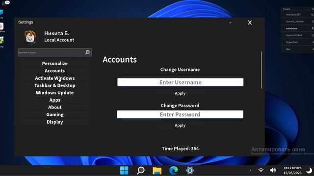314x176 pixels.
Task: Open the blue desktop icon at left edge
Action: click(x=1, y=13)
